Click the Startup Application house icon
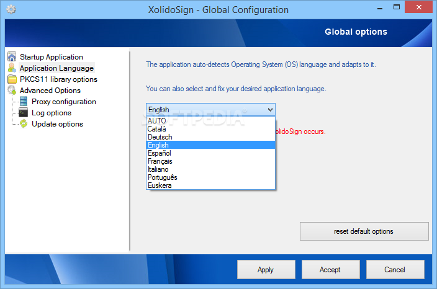This screenshot has height=289, width=437. tap(12, 57)
